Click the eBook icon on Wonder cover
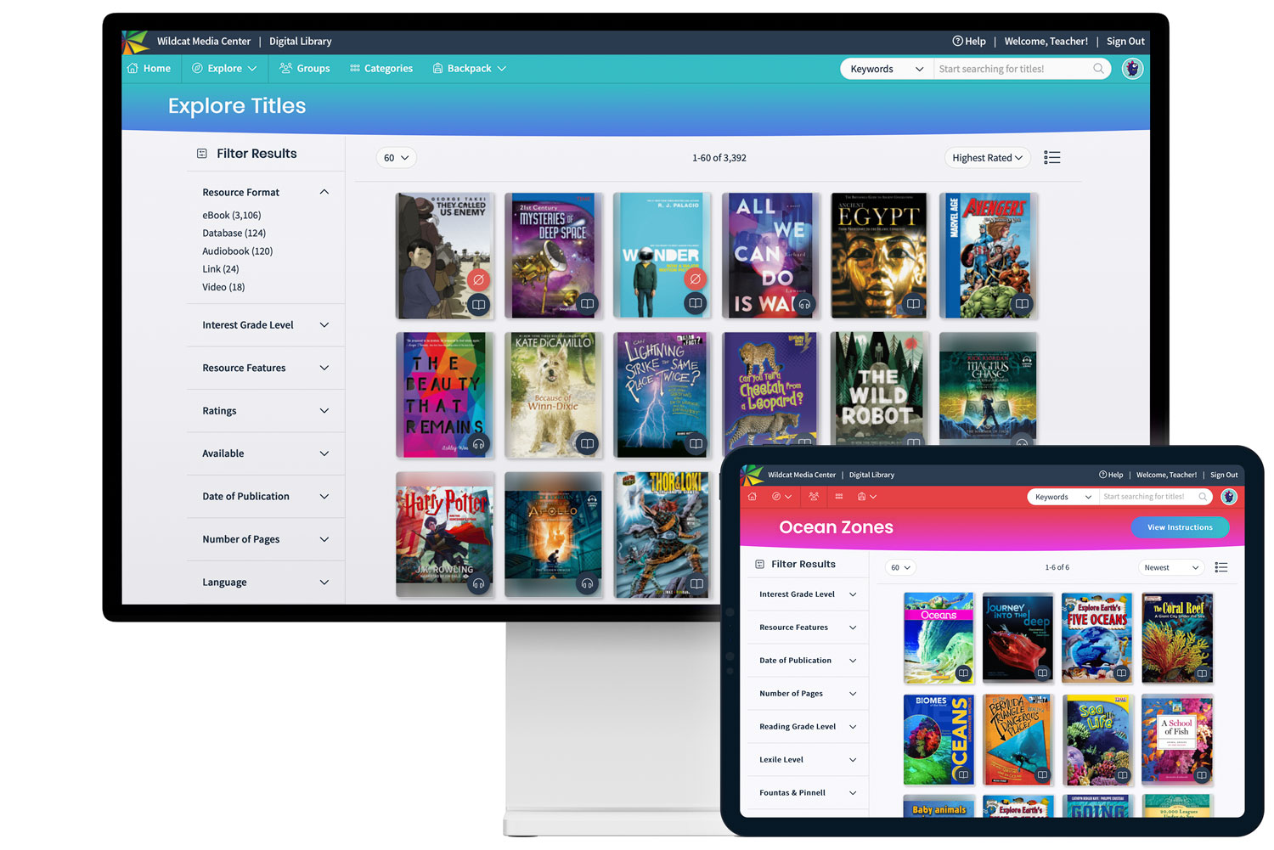The width and height of the screenshot is (1274, 850). pyautogui.click(x=696, y=304)
